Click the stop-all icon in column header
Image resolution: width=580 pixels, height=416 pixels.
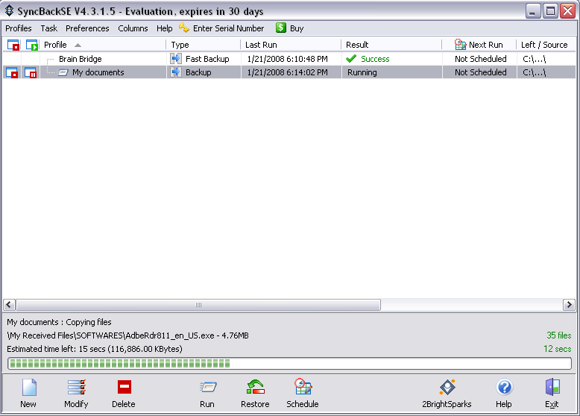[x=13, y=45]
